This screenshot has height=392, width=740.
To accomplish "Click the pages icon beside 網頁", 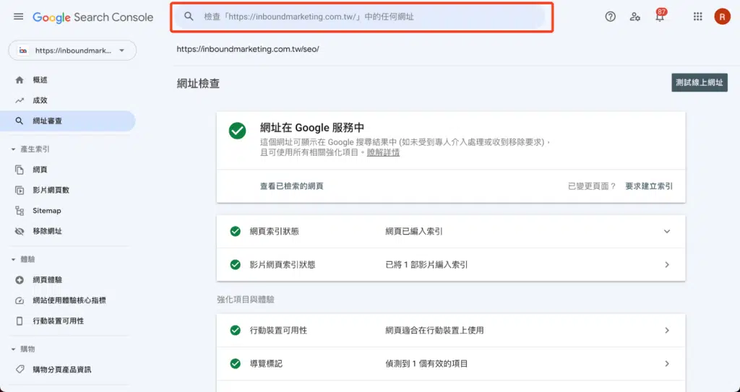I will pyautogui.click(x=20, y=170).
